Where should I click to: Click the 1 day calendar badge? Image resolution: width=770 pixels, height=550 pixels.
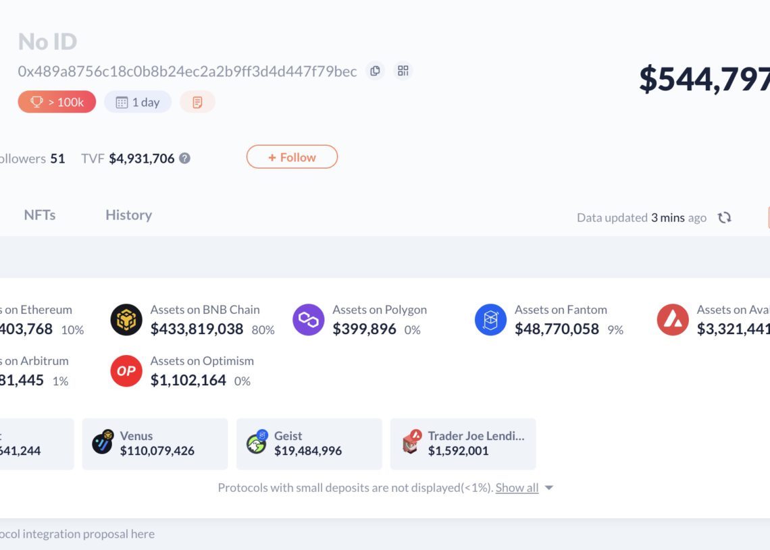point(138,102)
